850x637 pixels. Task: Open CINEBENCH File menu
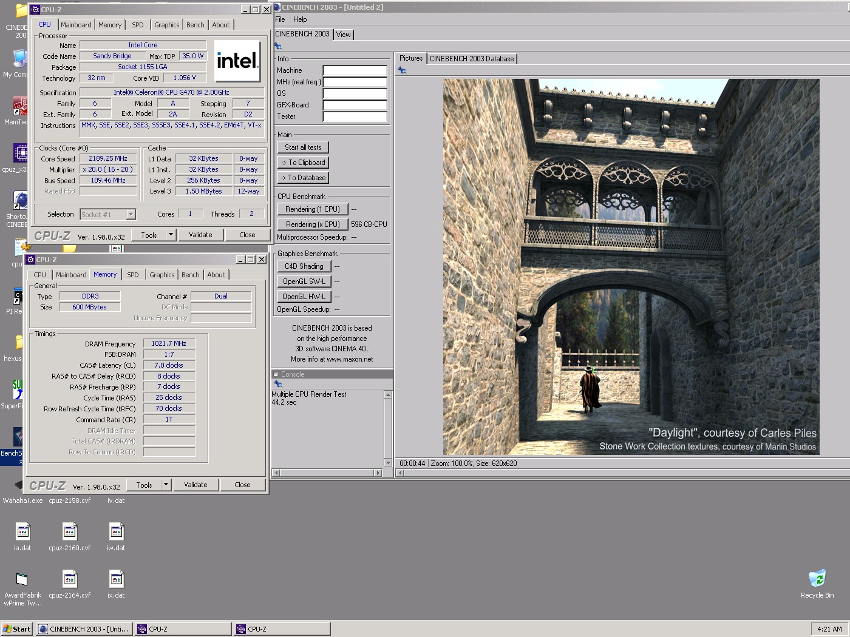coord(280,19)
